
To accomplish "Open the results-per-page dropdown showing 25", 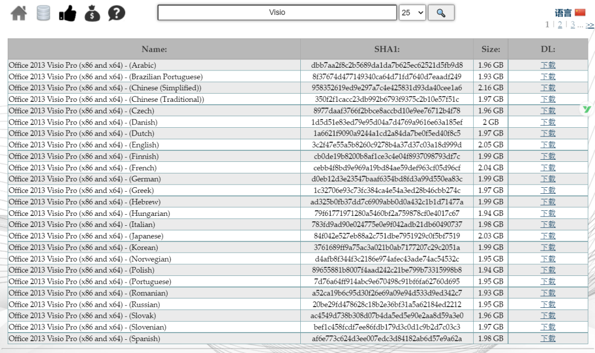I will [412, 13].
